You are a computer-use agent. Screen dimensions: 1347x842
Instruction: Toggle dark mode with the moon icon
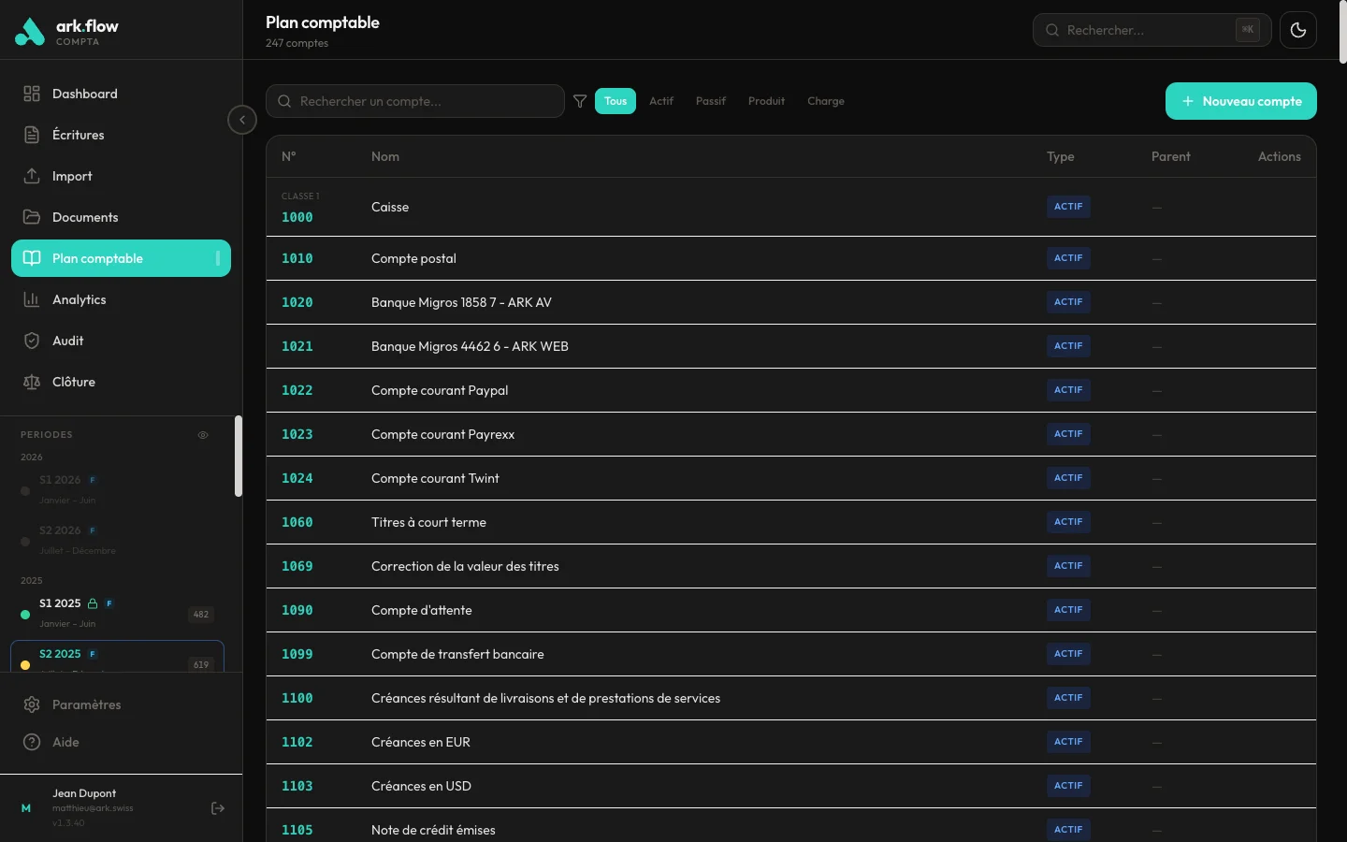click(1298, 30)
